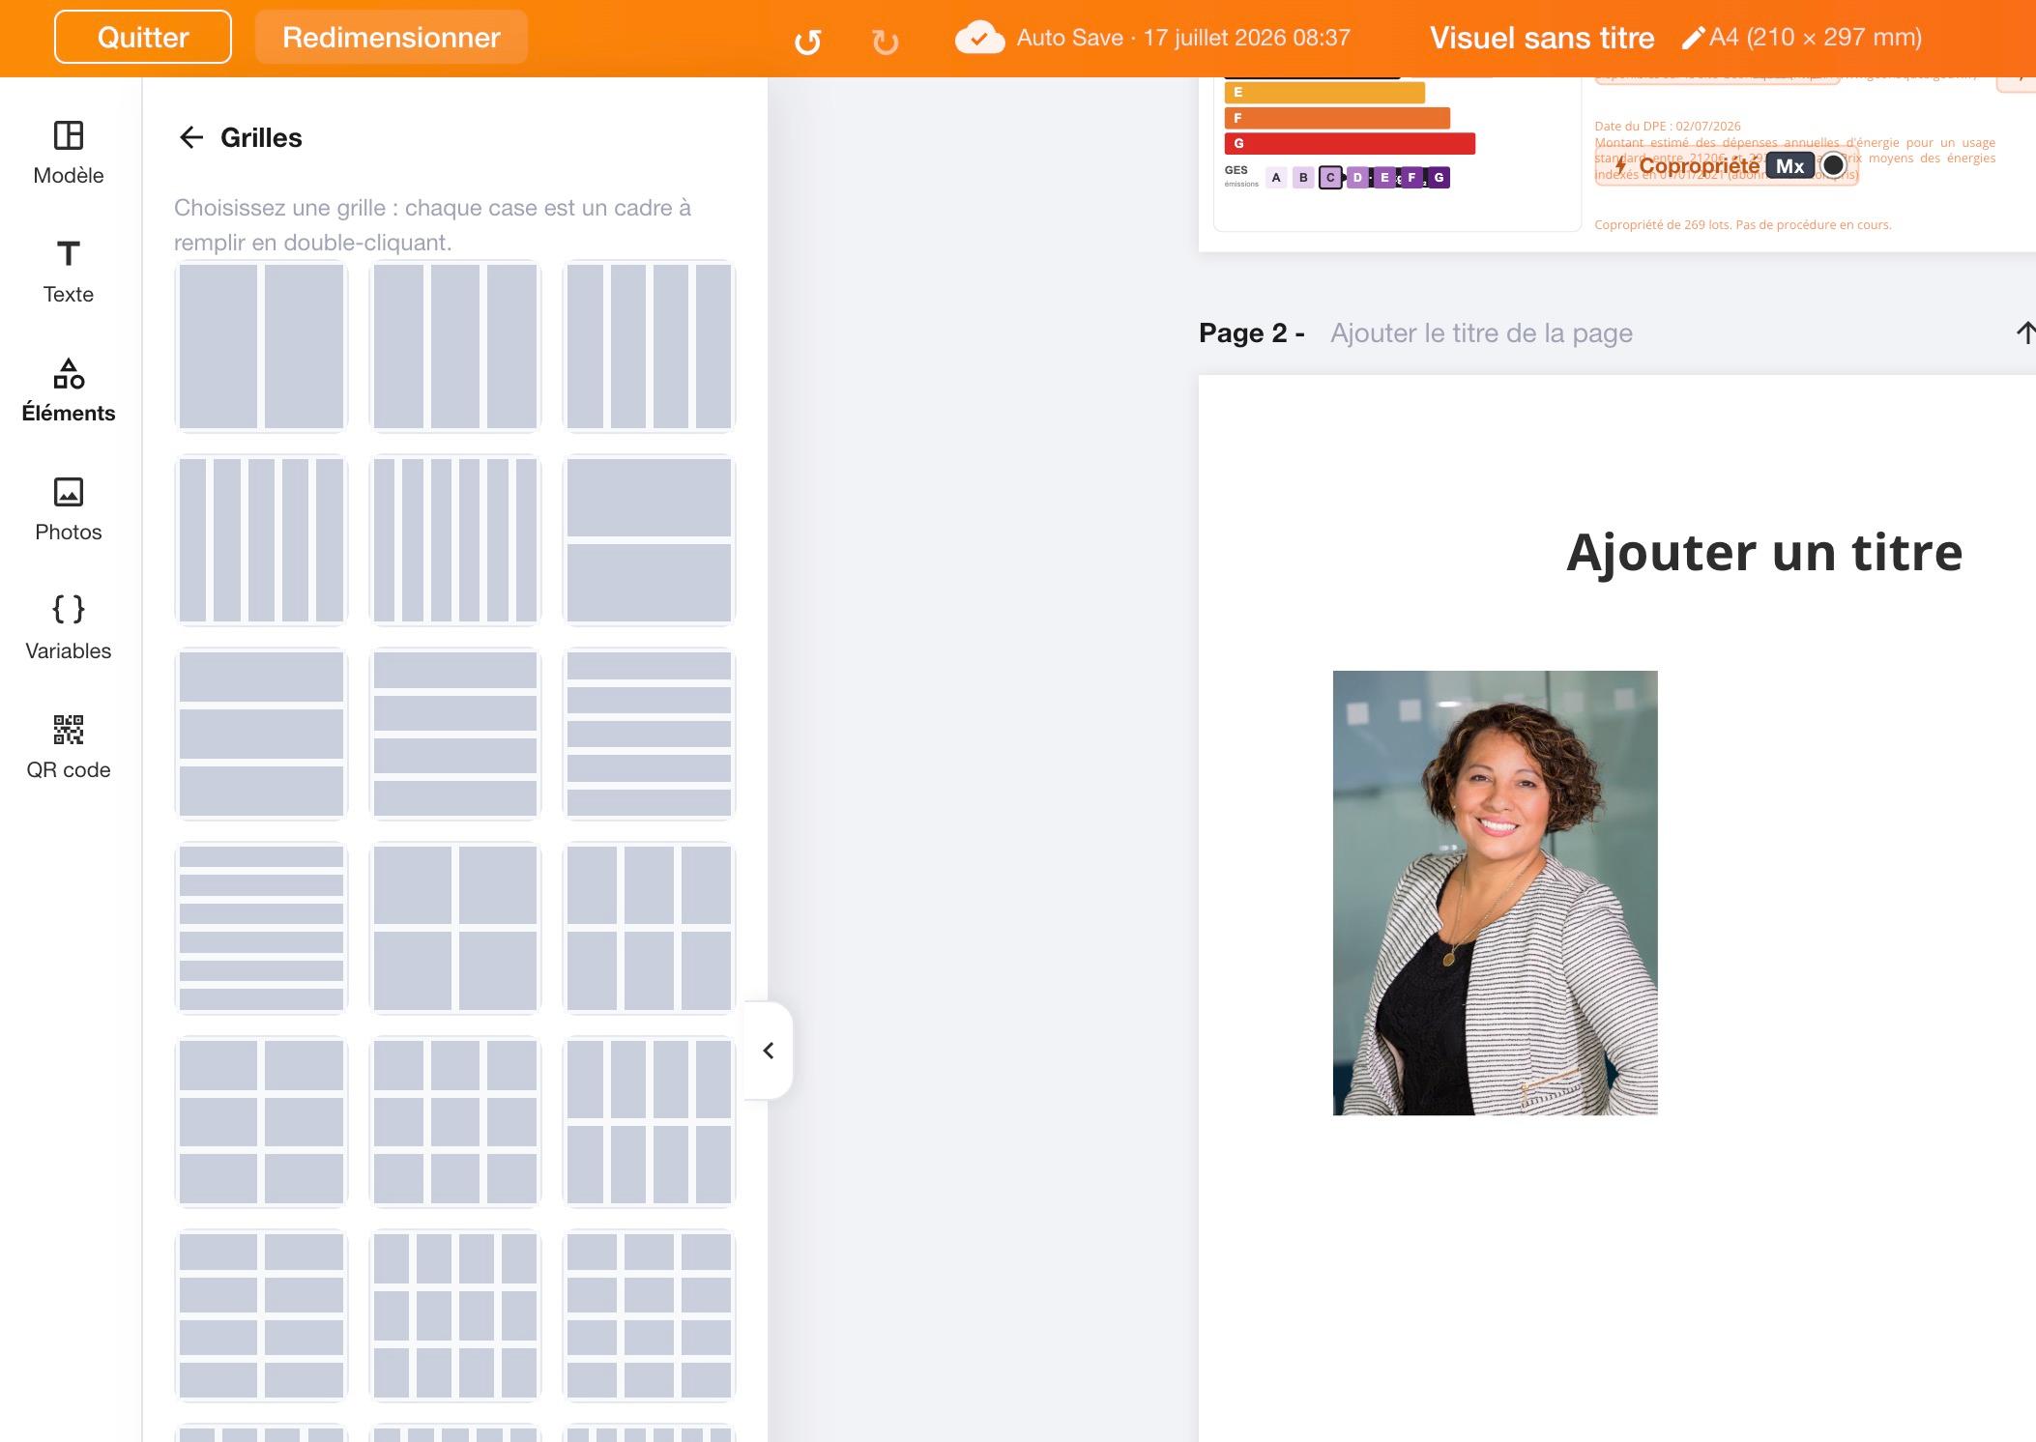Click the redo arrow icon
This screenshot has width=2036, height=1442.
pyautogui.click(x=885, y=42)
